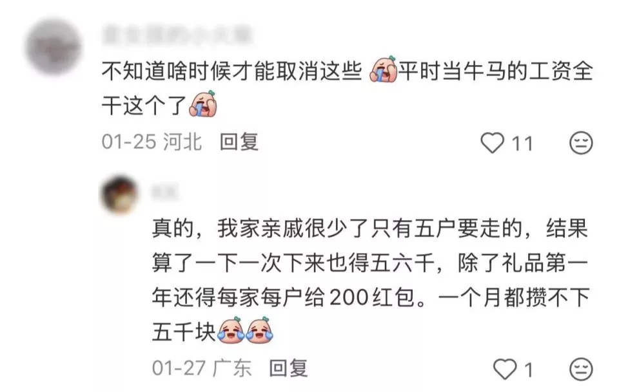The width and height of the screenshot is (619, 392).
Task: Click the 01-27 广东 timestamp label
Action: point(202,368)
